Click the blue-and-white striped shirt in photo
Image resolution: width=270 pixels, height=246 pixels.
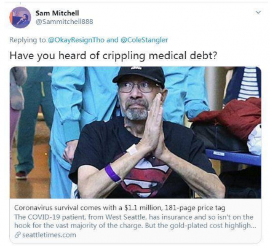[248, 84]
